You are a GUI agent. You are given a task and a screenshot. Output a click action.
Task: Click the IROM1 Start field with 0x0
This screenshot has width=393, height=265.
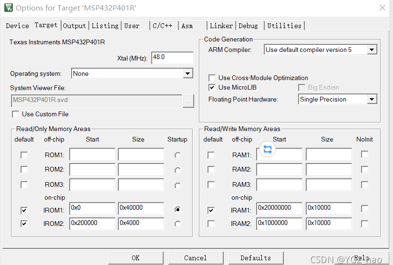point(92,209)
